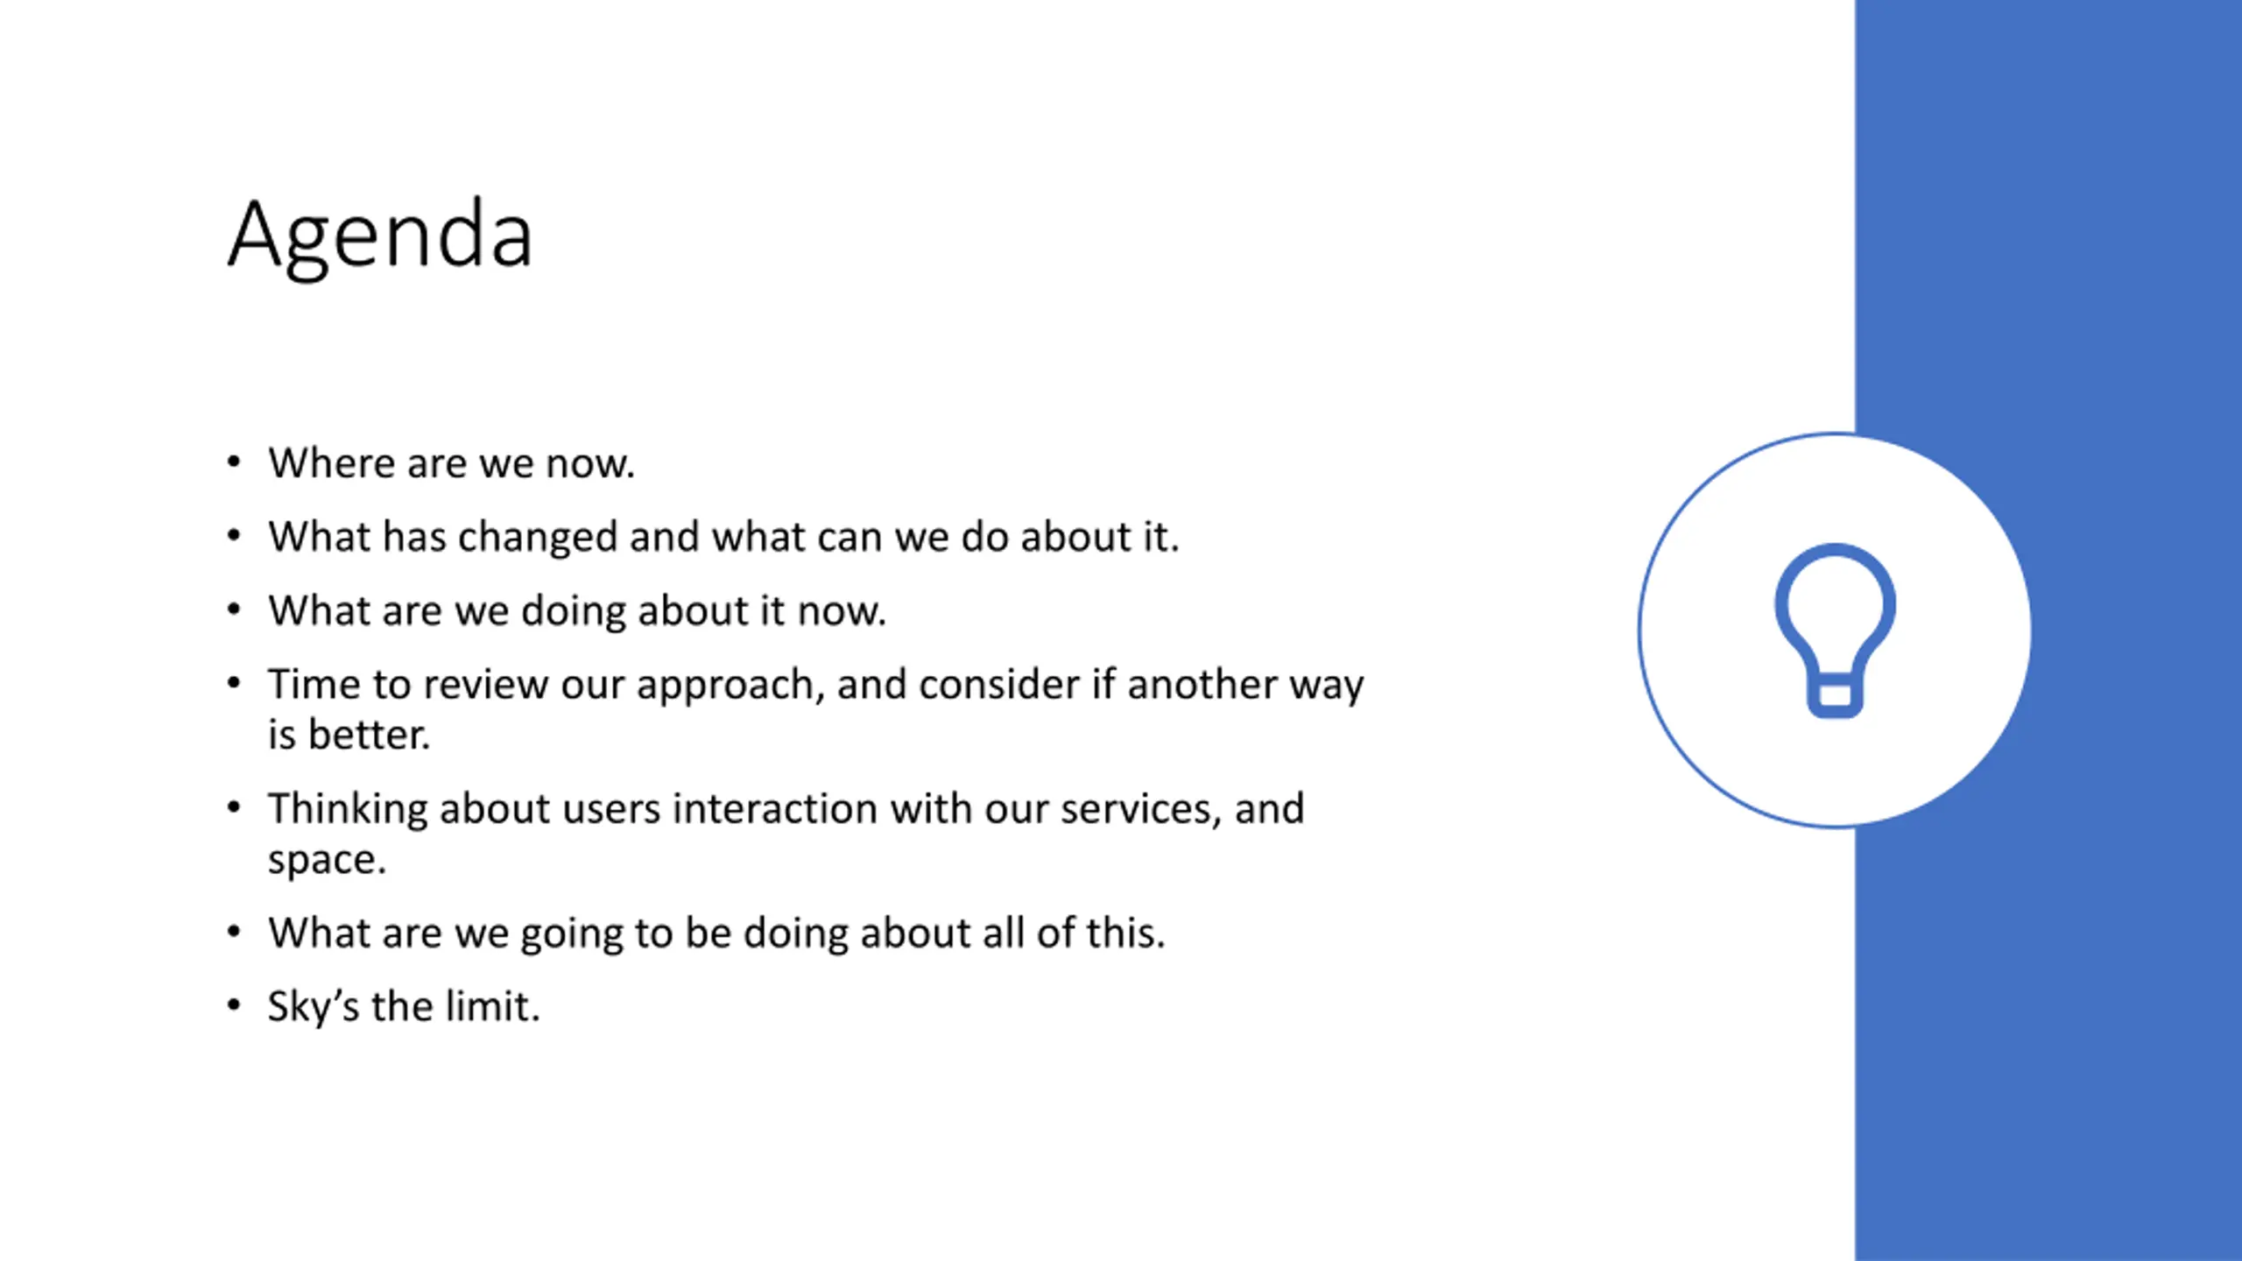Screen dimensions: 2242x1261
Task: Select "Time to review our approach" line
Action: tap(815, 684)
